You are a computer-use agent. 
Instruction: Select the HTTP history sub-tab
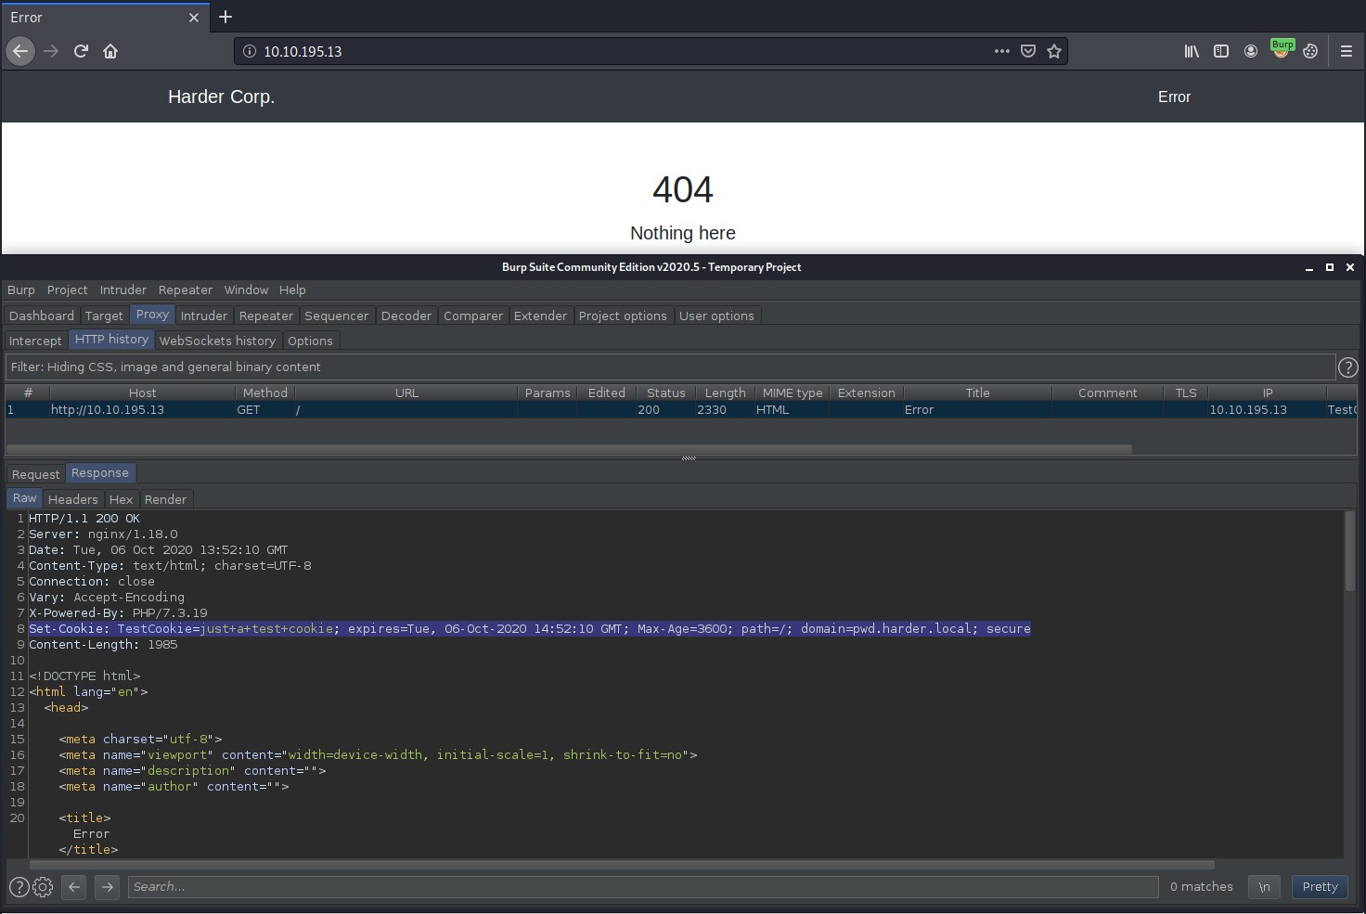111,341
